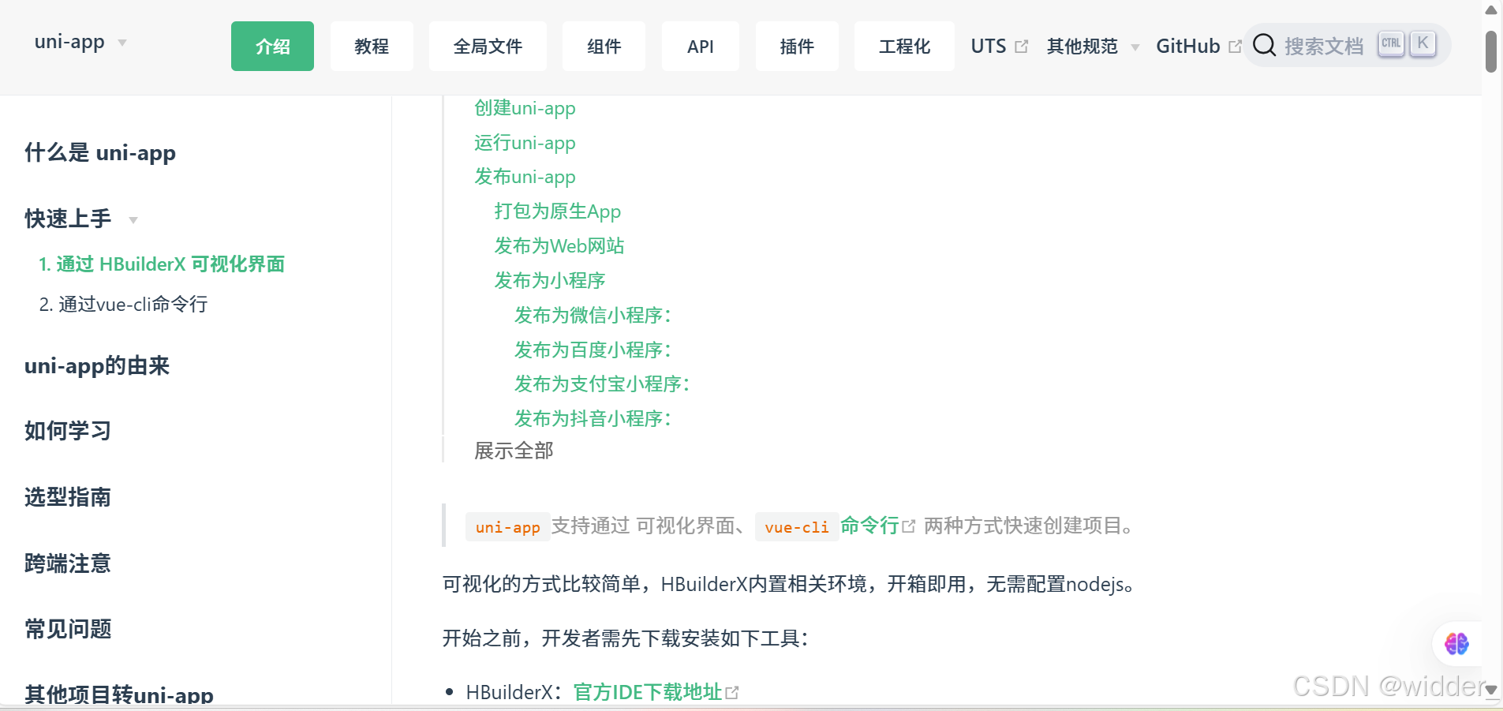Select sidebar heading 快速上手

click(68, 219)
